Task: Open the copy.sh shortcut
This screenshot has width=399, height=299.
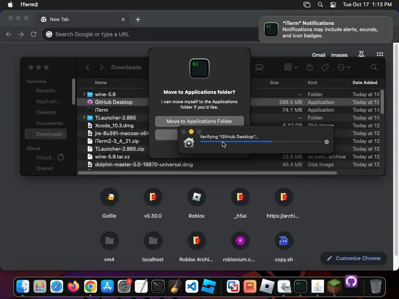Action: [284, 247]
